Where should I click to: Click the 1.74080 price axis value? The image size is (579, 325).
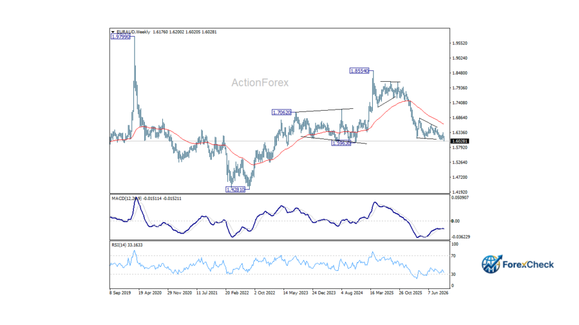[460, 103]
